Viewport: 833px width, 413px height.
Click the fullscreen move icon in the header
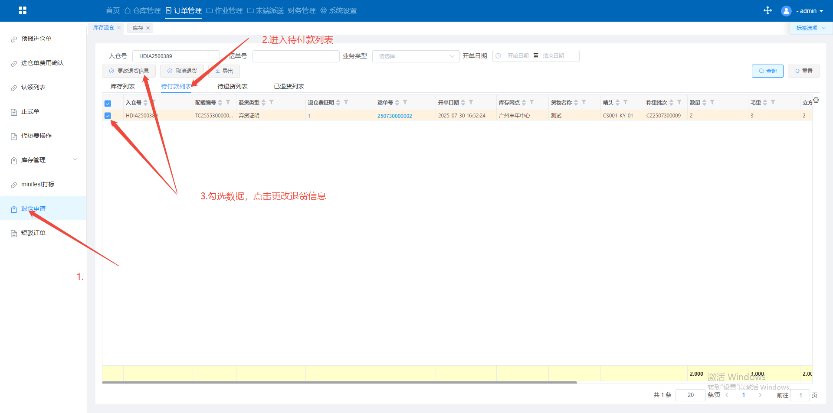pyautogui.click(x=767, y=10)
